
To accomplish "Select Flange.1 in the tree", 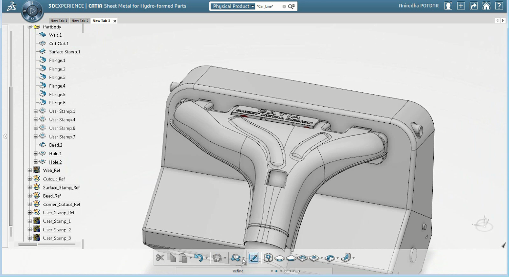I will (57, 60).
